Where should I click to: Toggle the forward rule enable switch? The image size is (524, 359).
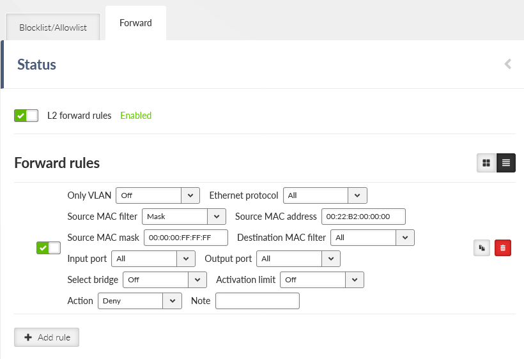tap(49, 248)
